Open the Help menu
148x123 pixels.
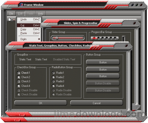[x=41, y=14]
